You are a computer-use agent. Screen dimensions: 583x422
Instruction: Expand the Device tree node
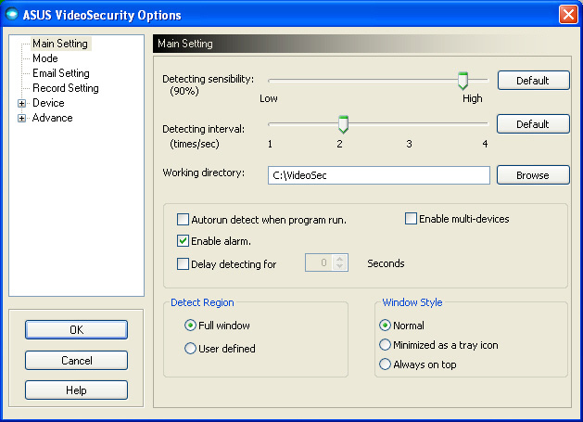[21, 104]
